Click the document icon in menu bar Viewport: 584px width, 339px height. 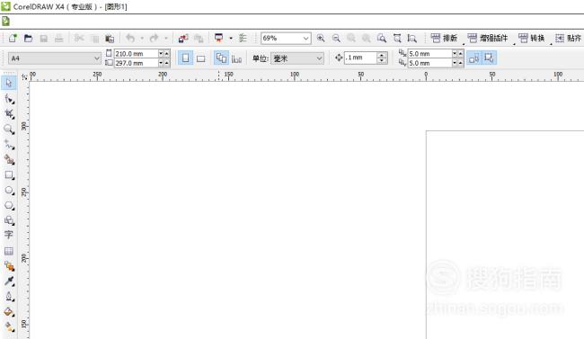coord(5,22)
